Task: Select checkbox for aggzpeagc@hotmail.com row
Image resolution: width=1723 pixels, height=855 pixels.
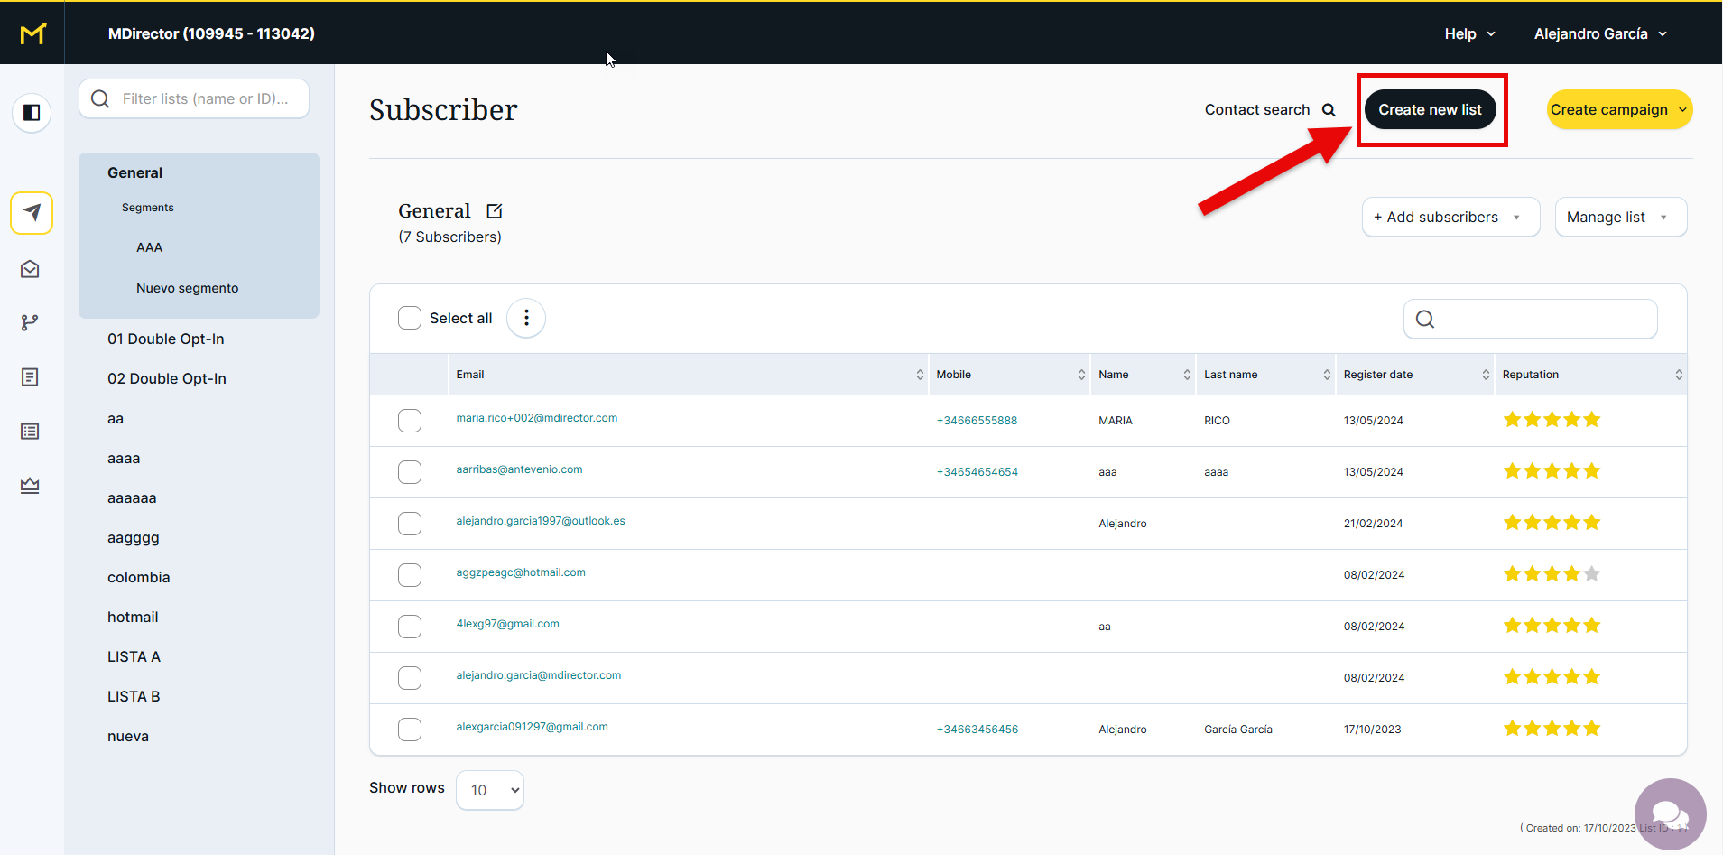Action: pos(410,575)
